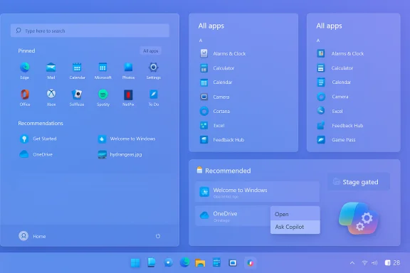
Task: Choose Open from the context menu
Action: coord(295,214)
